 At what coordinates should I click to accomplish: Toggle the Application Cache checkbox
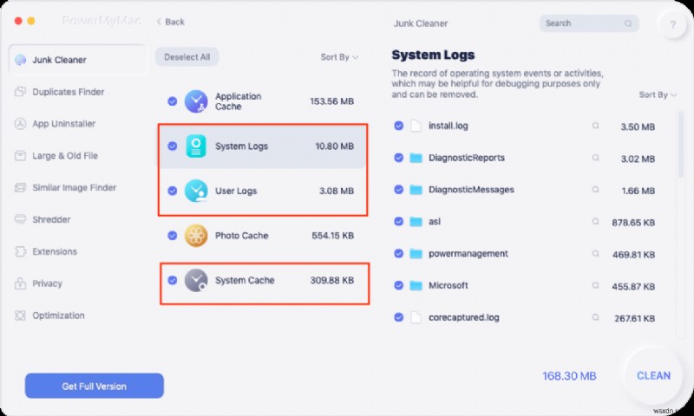click(173, 101)
